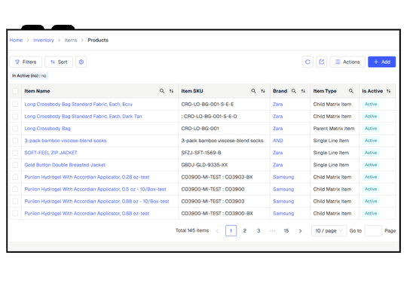Check the Long Crossbody Bag Ecru row
Screen dimensions: 407x289
(15, 104)
